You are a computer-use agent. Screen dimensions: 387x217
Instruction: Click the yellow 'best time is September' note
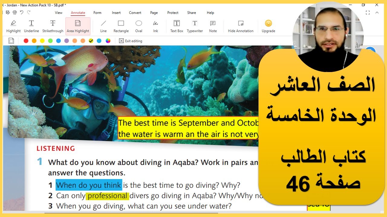click(x=188, y=128)
